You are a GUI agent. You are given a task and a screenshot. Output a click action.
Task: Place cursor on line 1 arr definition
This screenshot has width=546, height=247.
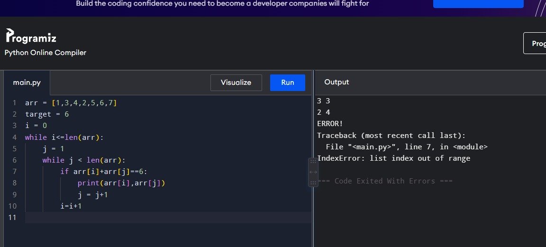click(71, 103)
